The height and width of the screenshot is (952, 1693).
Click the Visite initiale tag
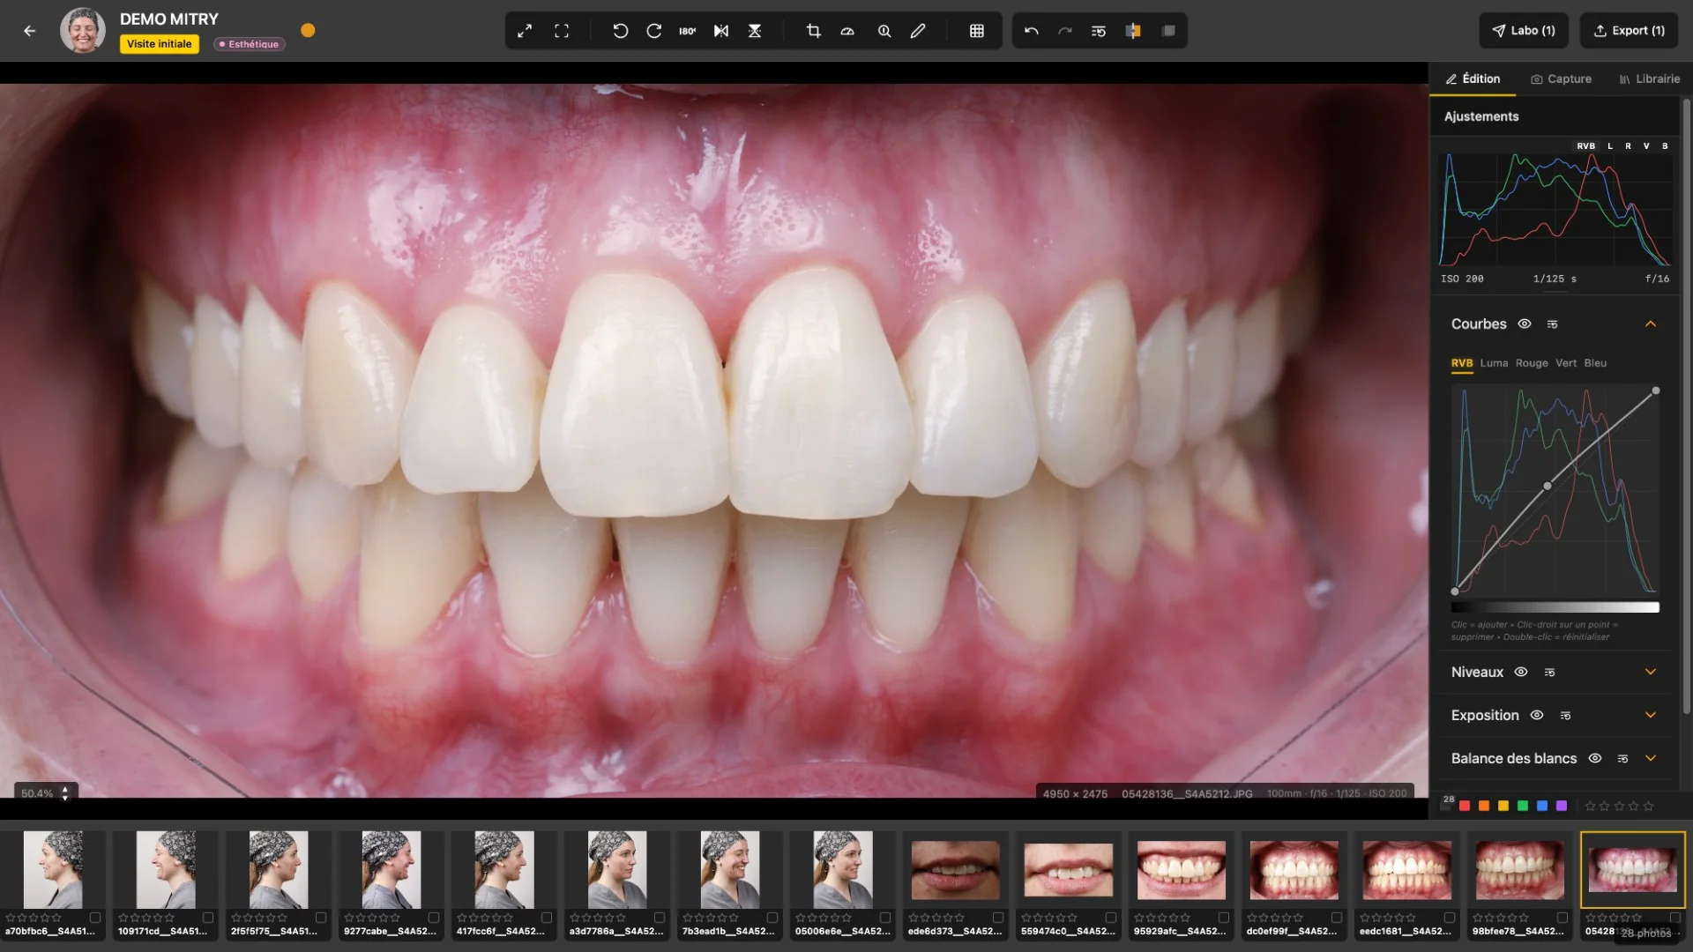coord(159,44)
